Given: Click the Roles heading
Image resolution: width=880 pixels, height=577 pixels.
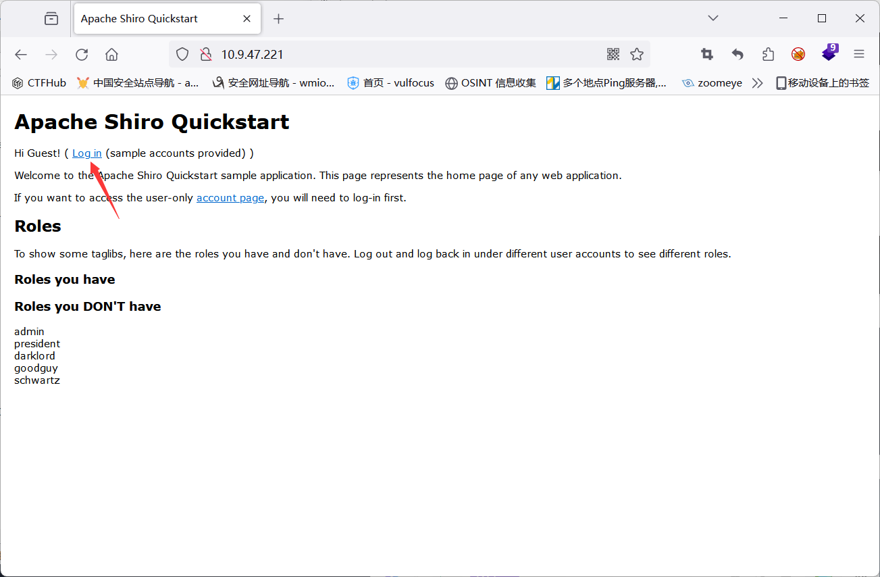Looking at the screenshot, I should pyautogui.click(x=38, y=226).
